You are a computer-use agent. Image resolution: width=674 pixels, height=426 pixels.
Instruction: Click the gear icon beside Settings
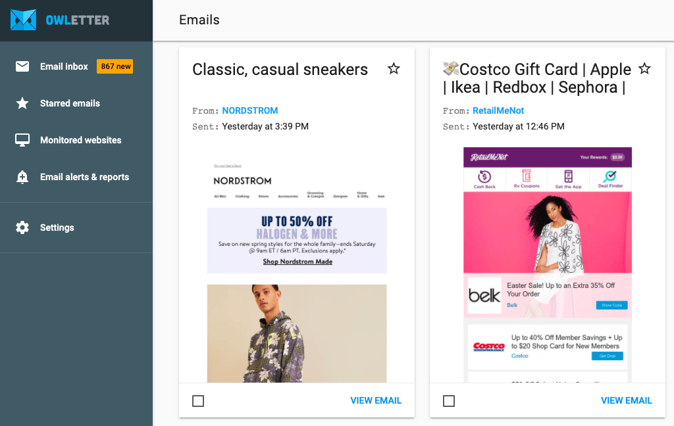click(22, 227)
